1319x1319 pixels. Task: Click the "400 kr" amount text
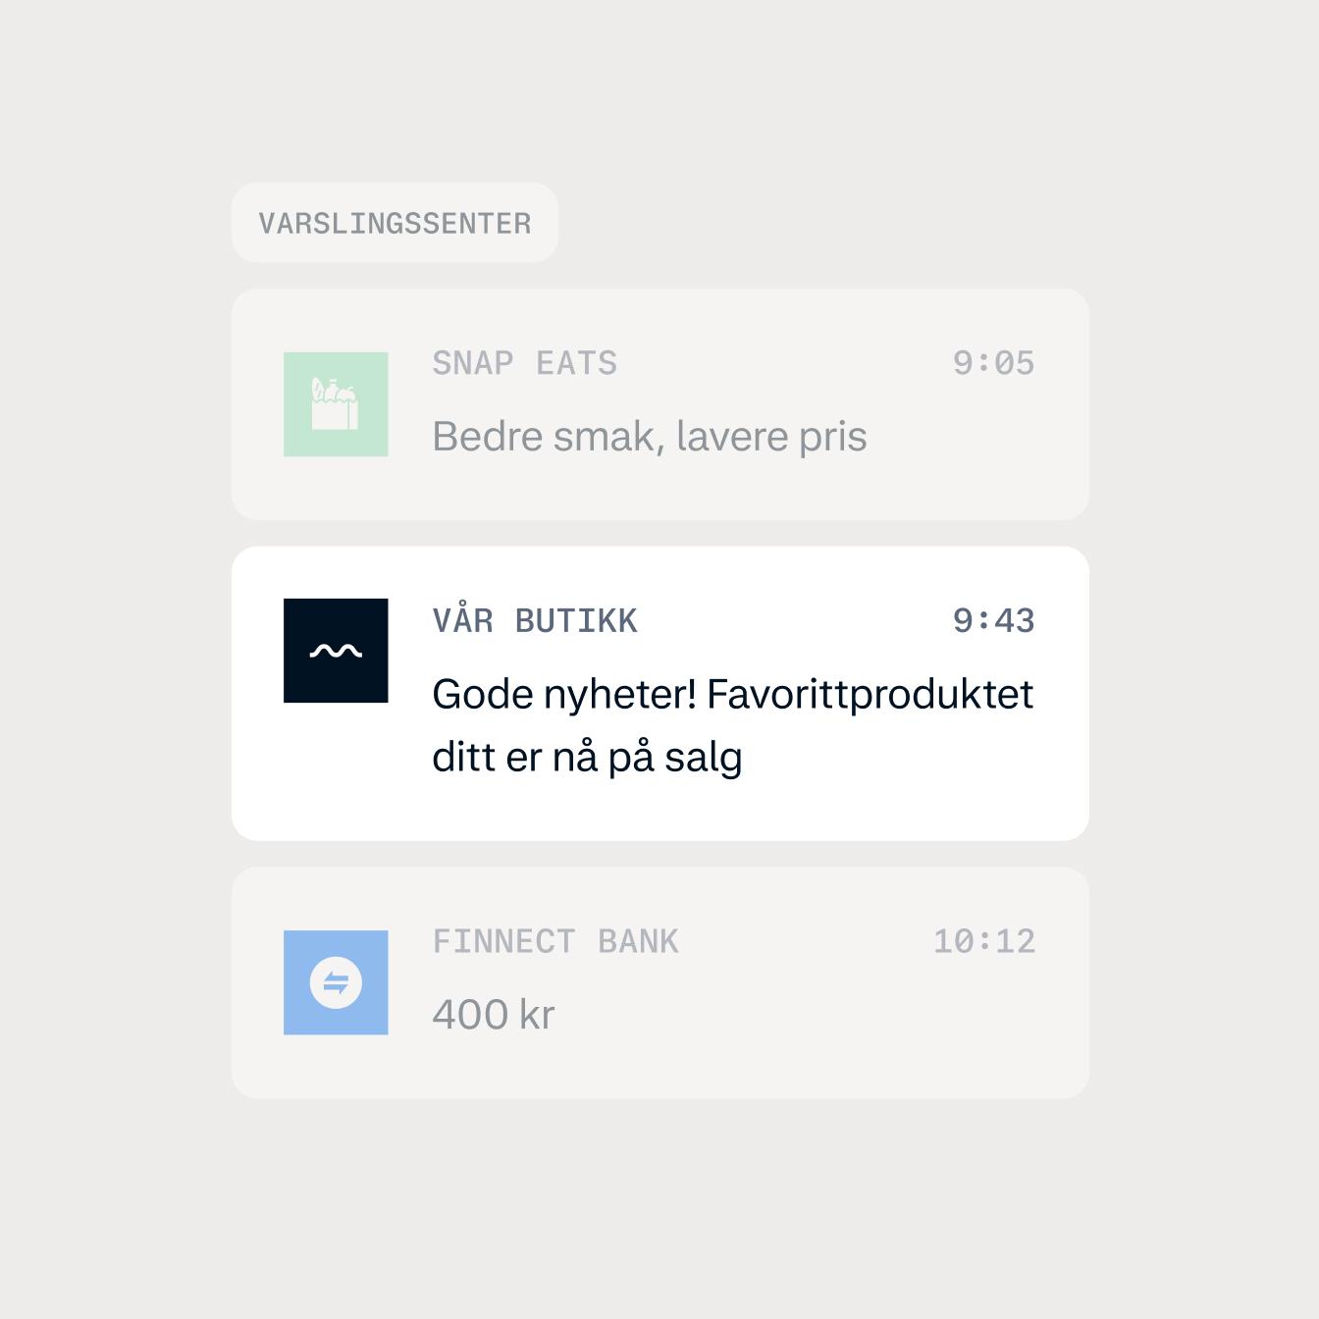494,1015
